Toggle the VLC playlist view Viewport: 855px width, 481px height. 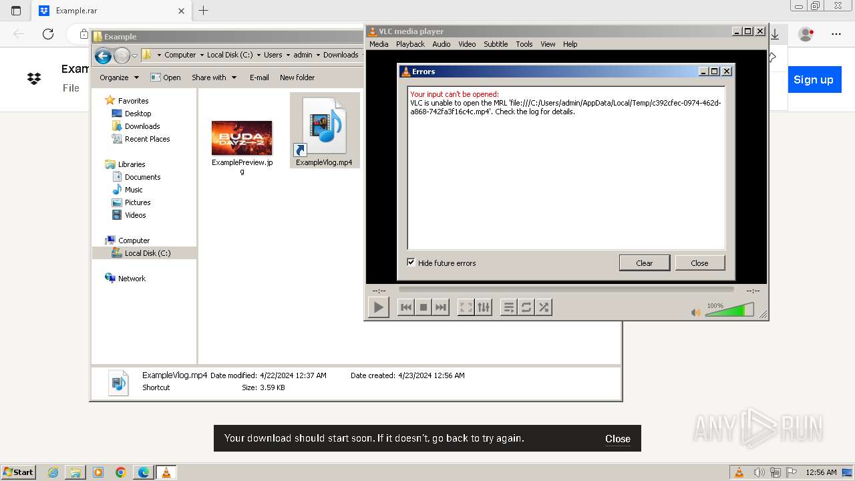point(509,307)
